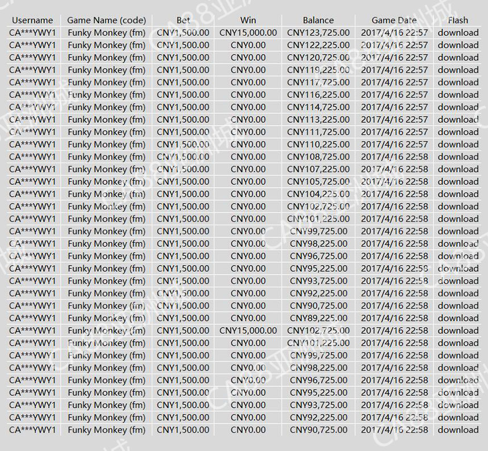
Task: Click the Game Date column header
Action: point(394,20)
